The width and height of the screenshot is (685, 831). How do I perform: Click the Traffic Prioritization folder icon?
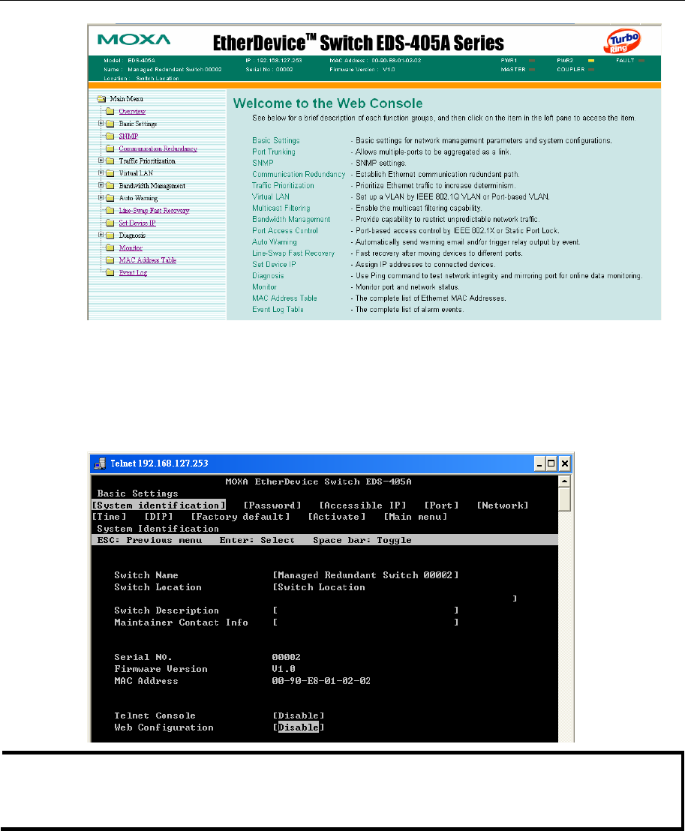pyautogui.click(x=110, y=160)
